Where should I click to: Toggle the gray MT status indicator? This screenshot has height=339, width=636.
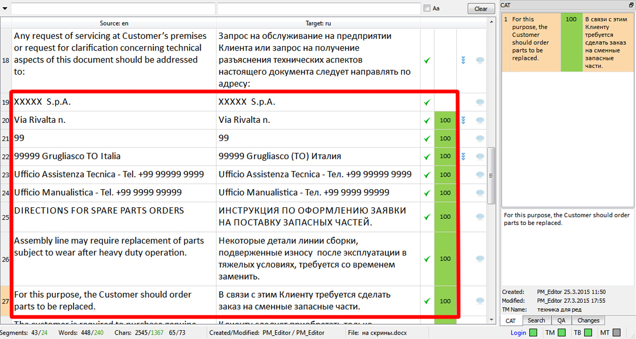(x=617, y=332)
